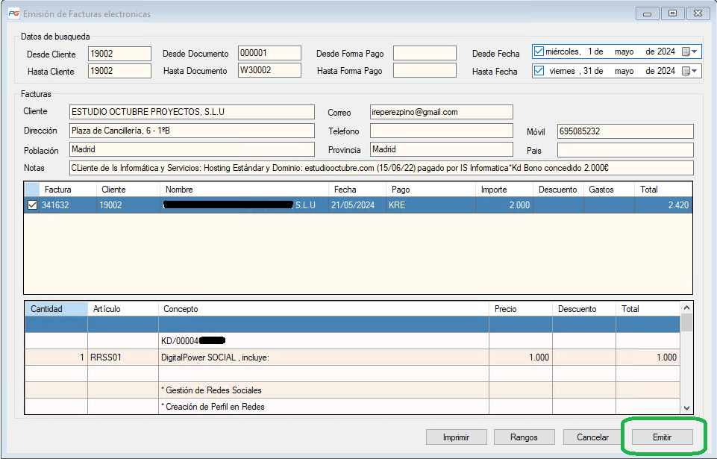Click the Emitir button
Screen dimensions: 717x459
pyautogui.click(x=662, y=437)
